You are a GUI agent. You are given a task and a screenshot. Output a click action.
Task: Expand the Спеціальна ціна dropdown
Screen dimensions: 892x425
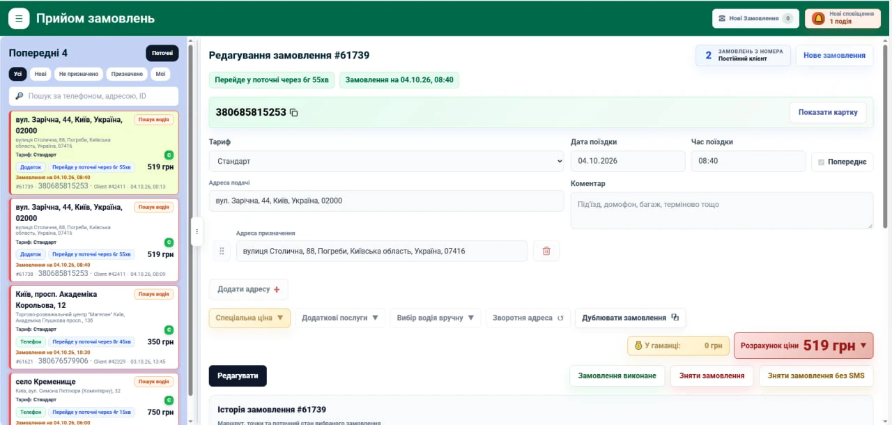[x=249, y=318]
